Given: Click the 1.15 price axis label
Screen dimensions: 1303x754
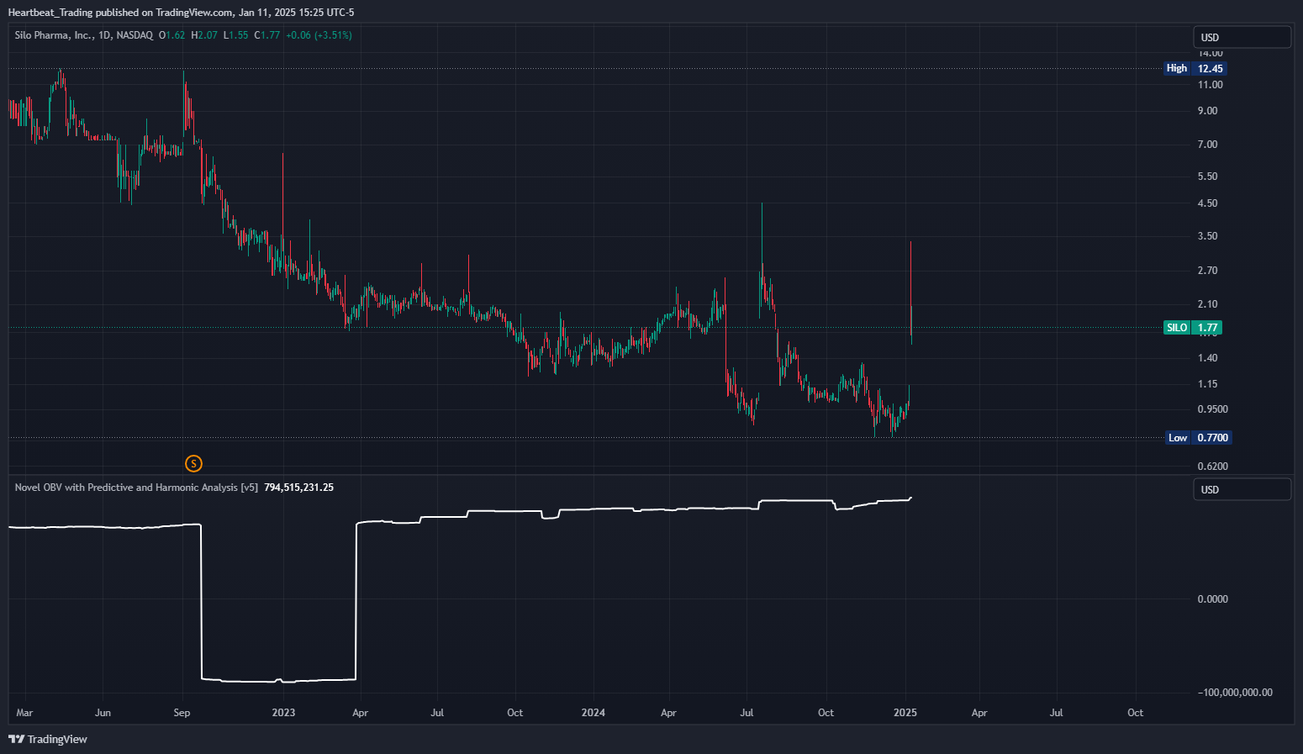Looking at the screenshot, I should (1208, 384).
